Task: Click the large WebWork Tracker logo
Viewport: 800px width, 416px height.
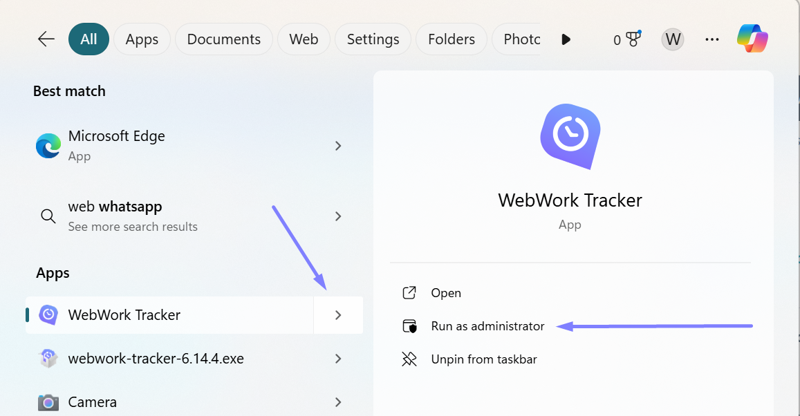Action: [570, 135]
